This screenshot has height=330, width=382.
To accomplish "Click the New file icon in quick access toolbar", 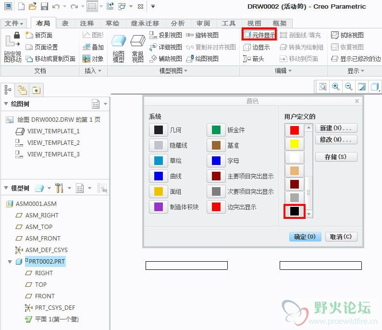I will [x=21, y=6].
